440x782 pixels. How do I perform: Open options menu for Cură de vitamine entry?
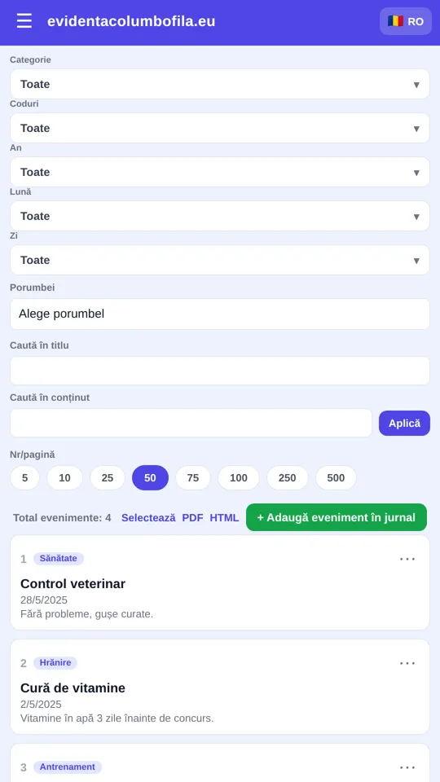click(x=407, y=663)
